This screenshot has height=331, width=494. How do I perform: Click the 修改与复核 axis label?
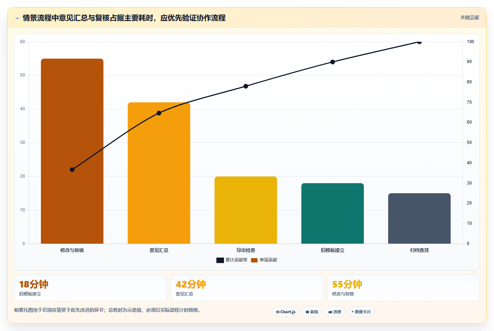[72, 250]
